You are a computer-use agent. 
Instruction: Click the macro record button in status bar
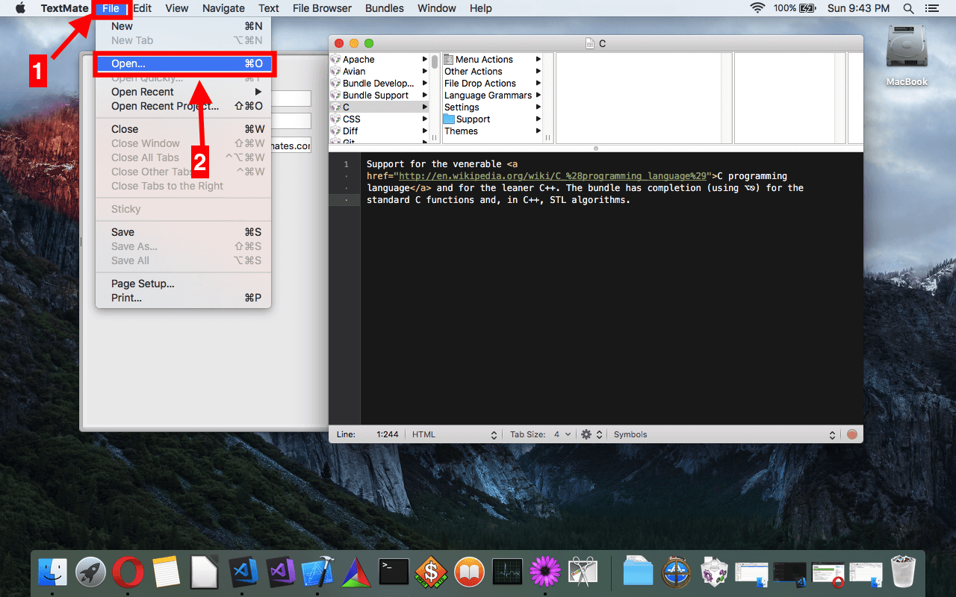tap(852, 434)
